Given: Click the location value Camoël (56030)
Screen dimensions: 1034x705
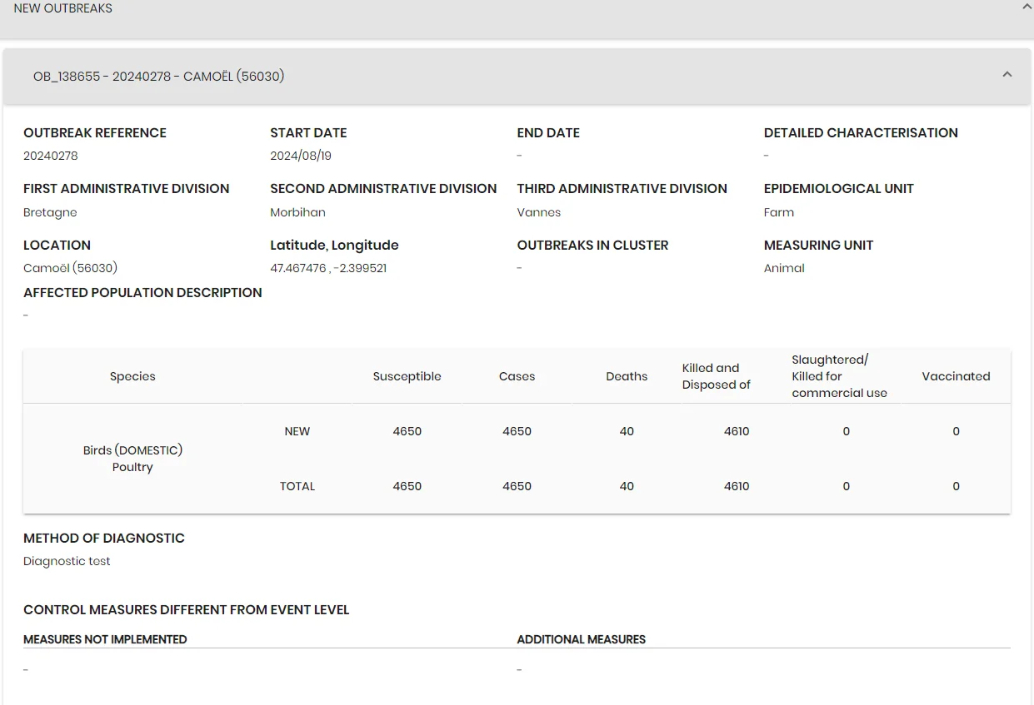Looking at the screenshot, I should (x=70, y=268).
